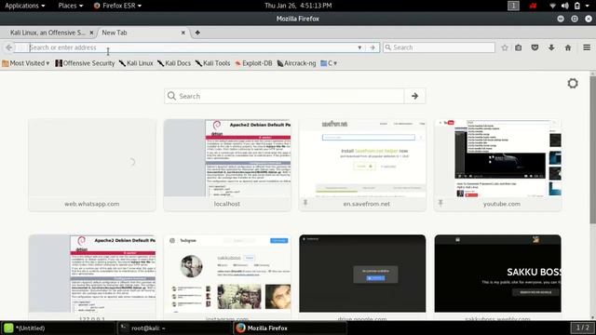Screen dimensions: 596x335
Task: Select the Mozilla Firefox taskbar item
Action: (290, 328)
